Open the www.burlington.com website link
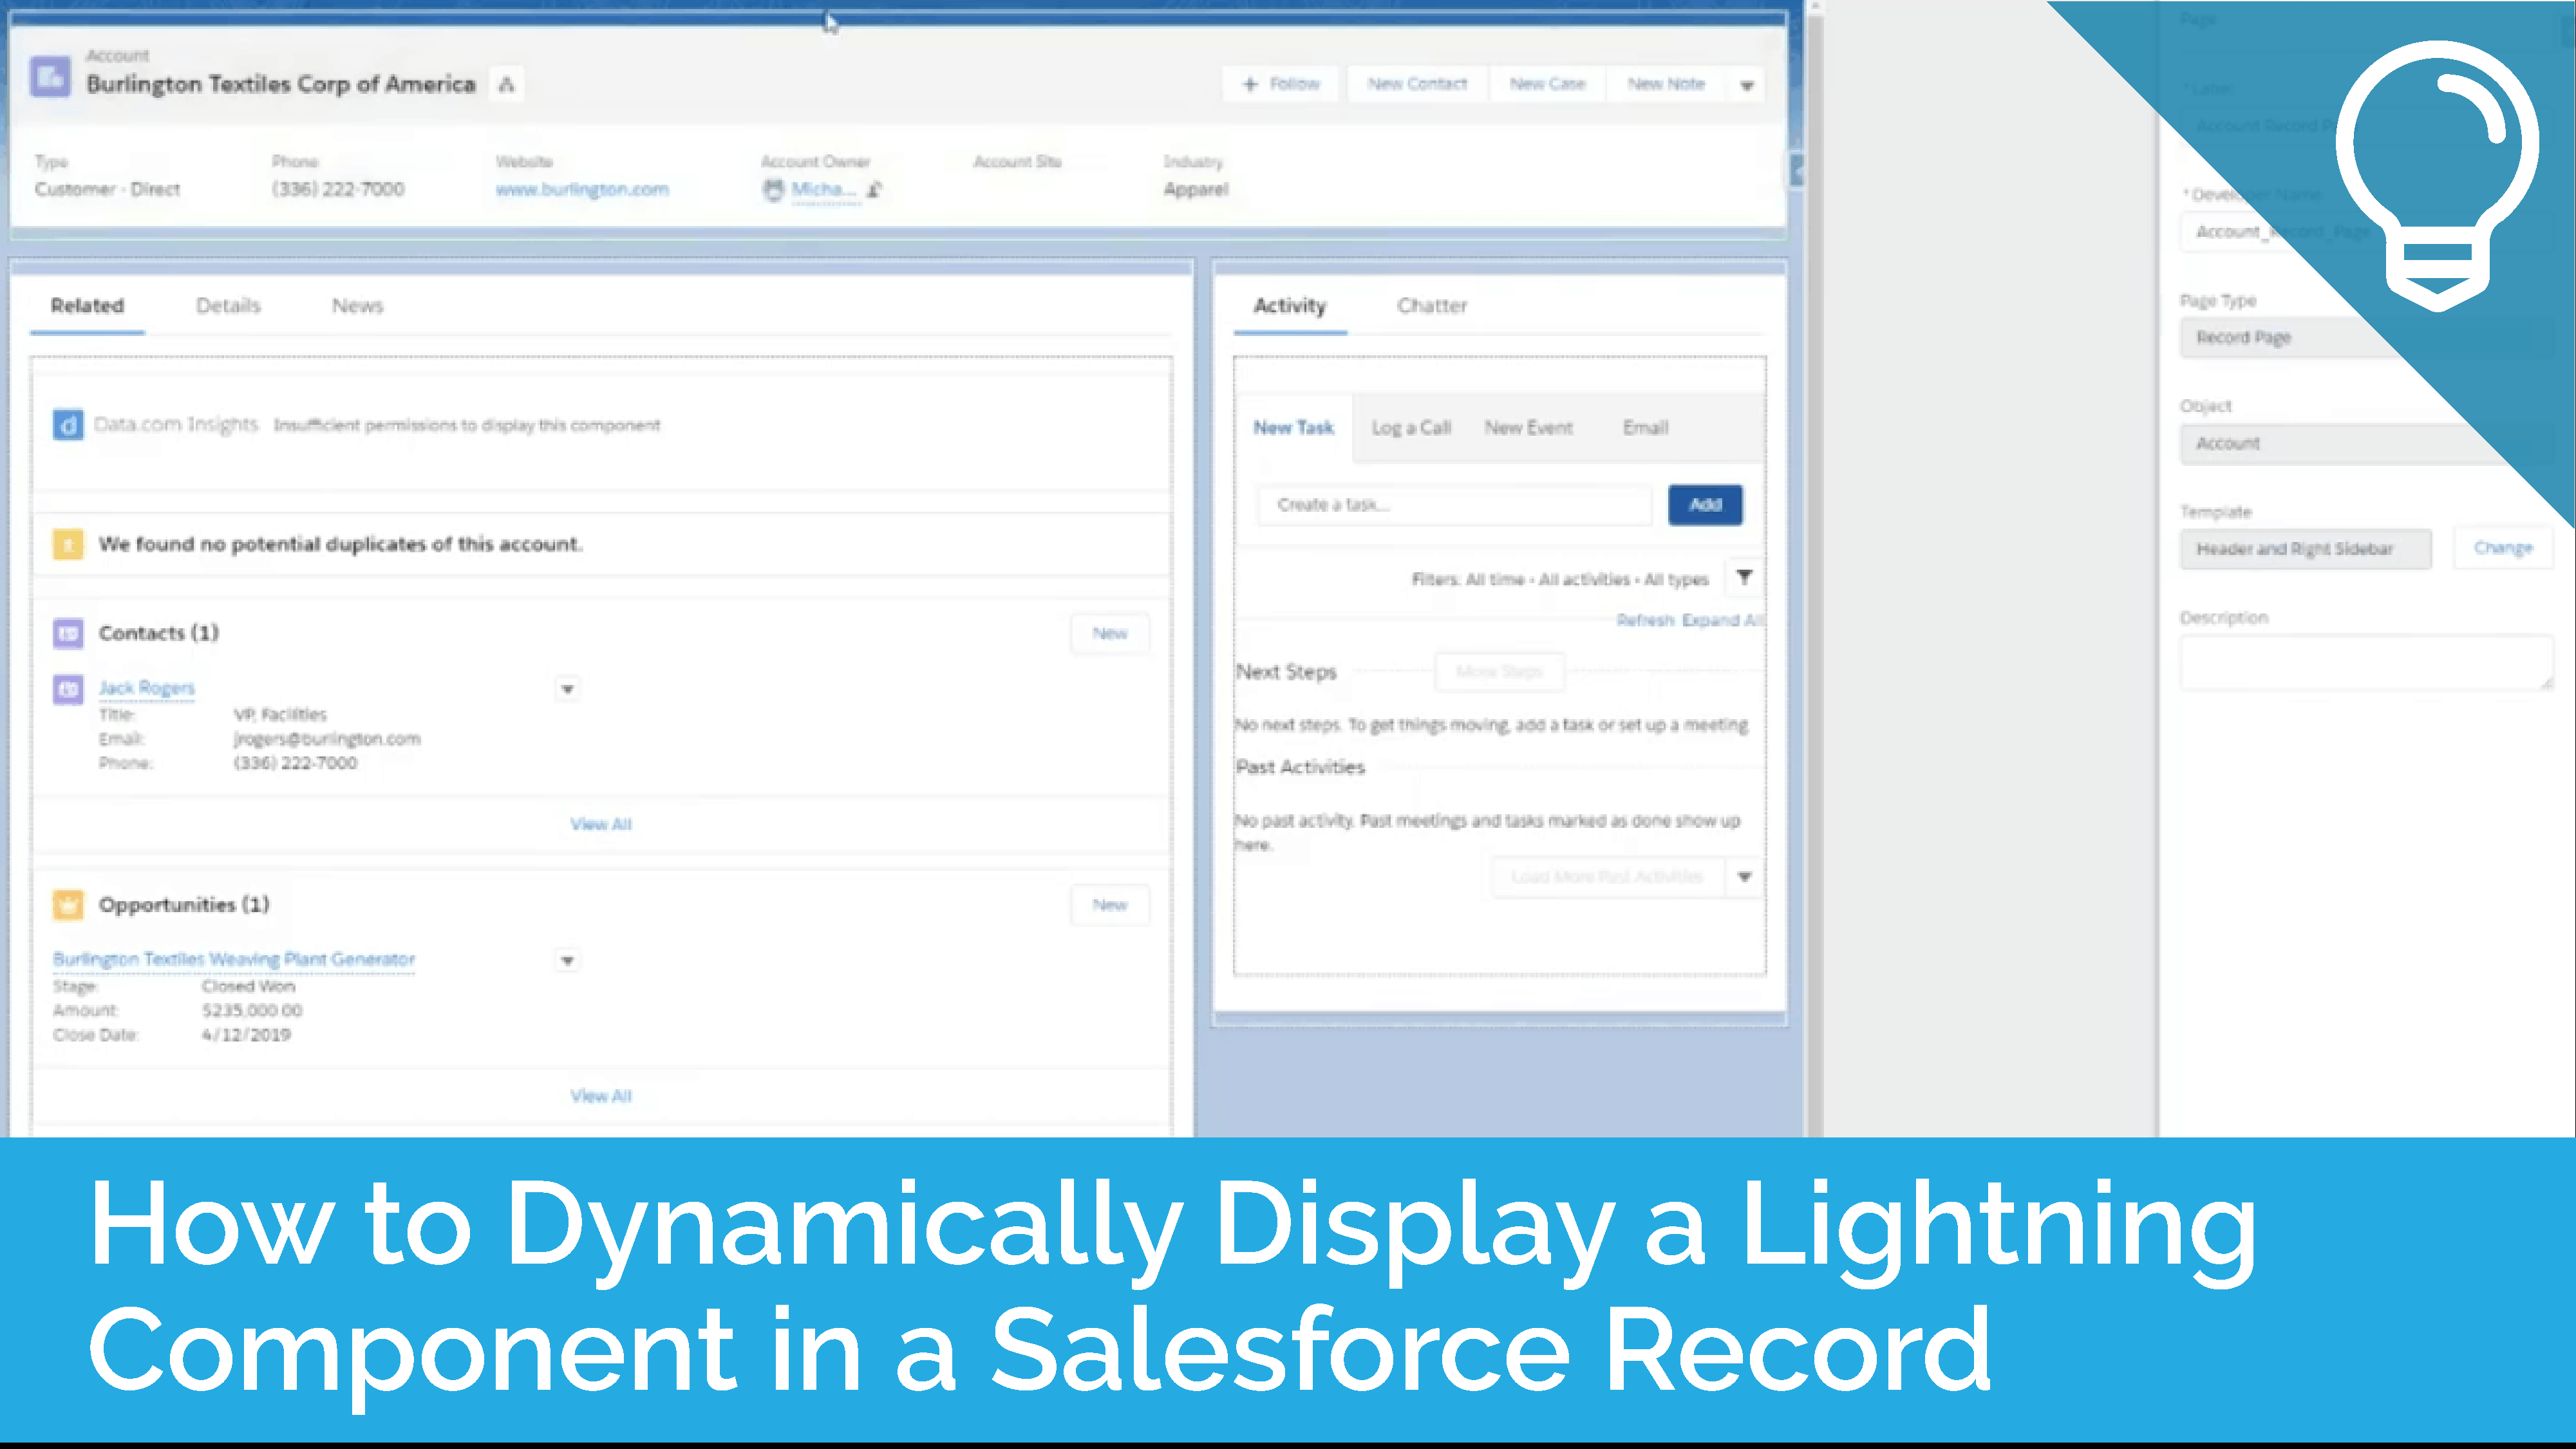This screenshot has height=1449, width=2576. pos(582,189)
